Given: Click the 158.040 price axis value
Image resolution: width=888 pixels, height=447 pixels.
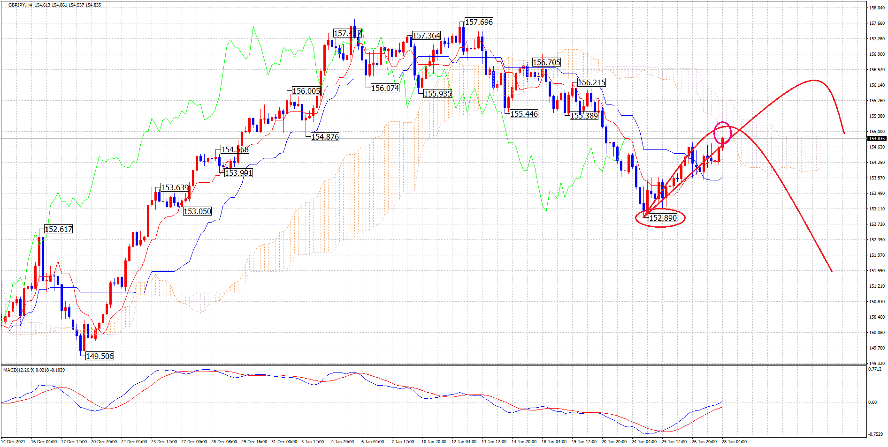Looking at the screenshot, I should (x=877, y=8).
